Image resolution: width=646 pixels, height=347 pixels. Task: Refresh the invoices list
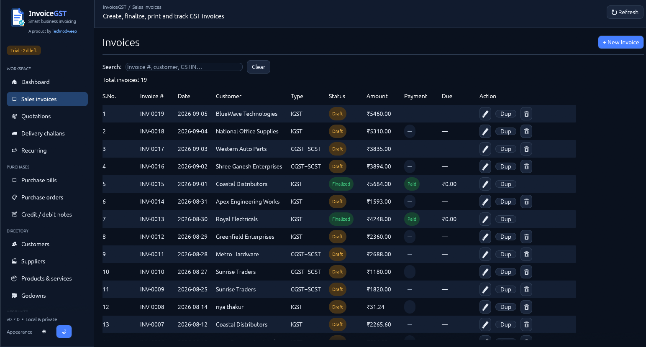(x=625, y=12)
